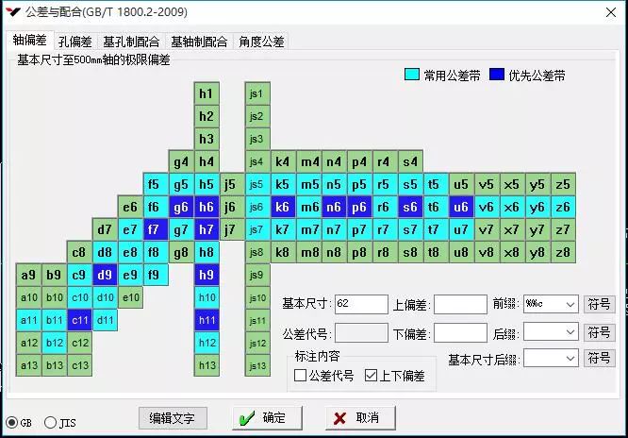Pick the js1 tolerance cell
Viewport: 628px width, 438px height.
(x=257, y=93)
